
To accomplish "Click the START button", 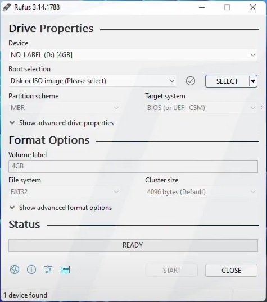I will coord(171,270).
